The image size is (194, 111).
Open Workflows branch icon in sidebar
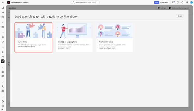point(3,12)
